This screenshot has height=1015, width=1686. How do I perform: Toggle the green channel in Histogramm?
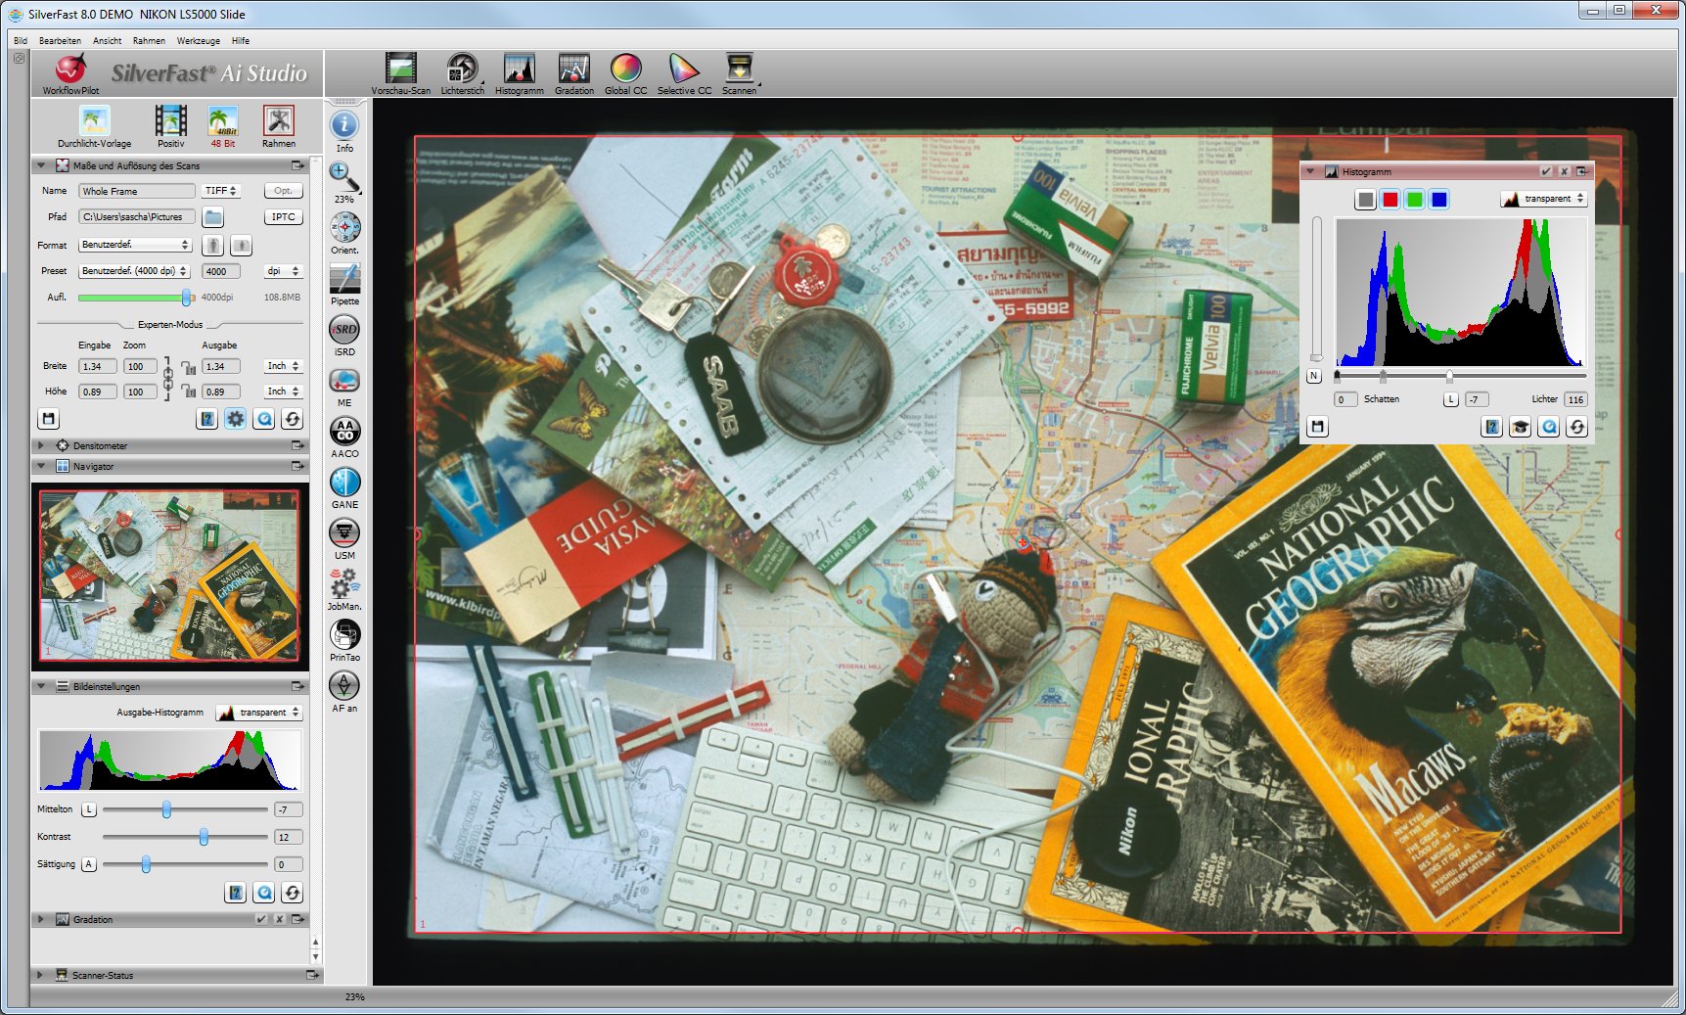[1414, 200]
